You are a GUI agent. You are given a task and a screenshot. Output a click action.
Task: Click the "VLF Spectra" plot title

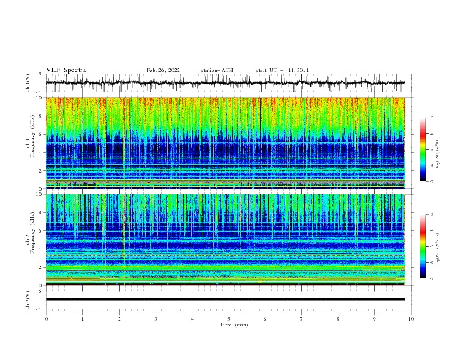click(66, 70)
